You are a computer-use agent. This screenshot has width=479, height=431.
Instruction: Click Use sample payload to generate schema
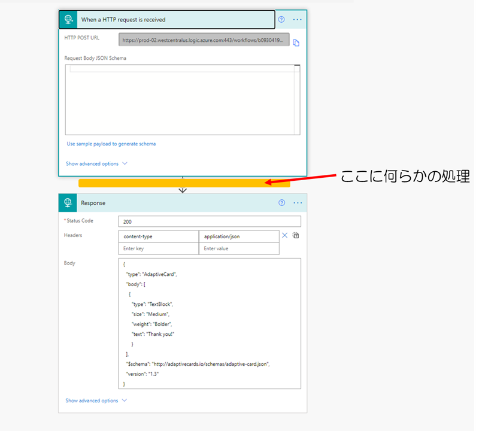pos(111,144)
